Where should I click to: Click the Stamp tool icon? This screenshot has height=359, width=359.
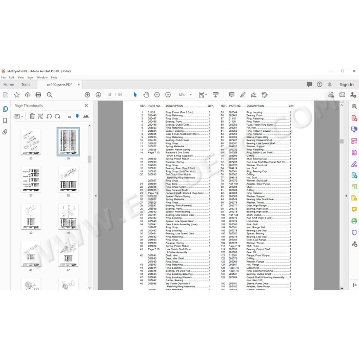point(265,95)
